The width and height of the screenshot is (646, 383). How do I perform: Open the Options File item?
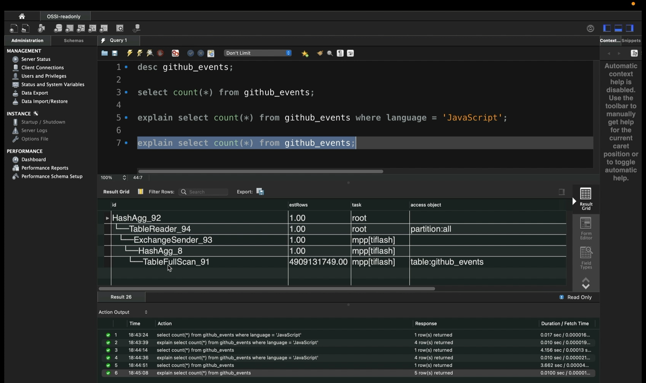pyautogui.click(x=35, y=139)
